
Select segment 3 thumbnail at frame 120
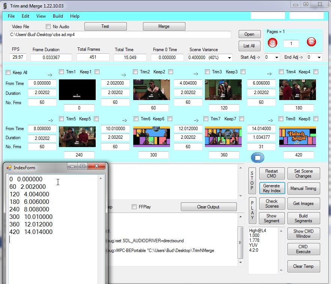click(x=223, y=90)
